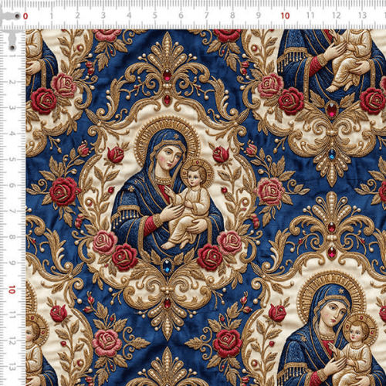Click number 8 on the vertical ruler

pyautogui.click(x=12, y=237)
